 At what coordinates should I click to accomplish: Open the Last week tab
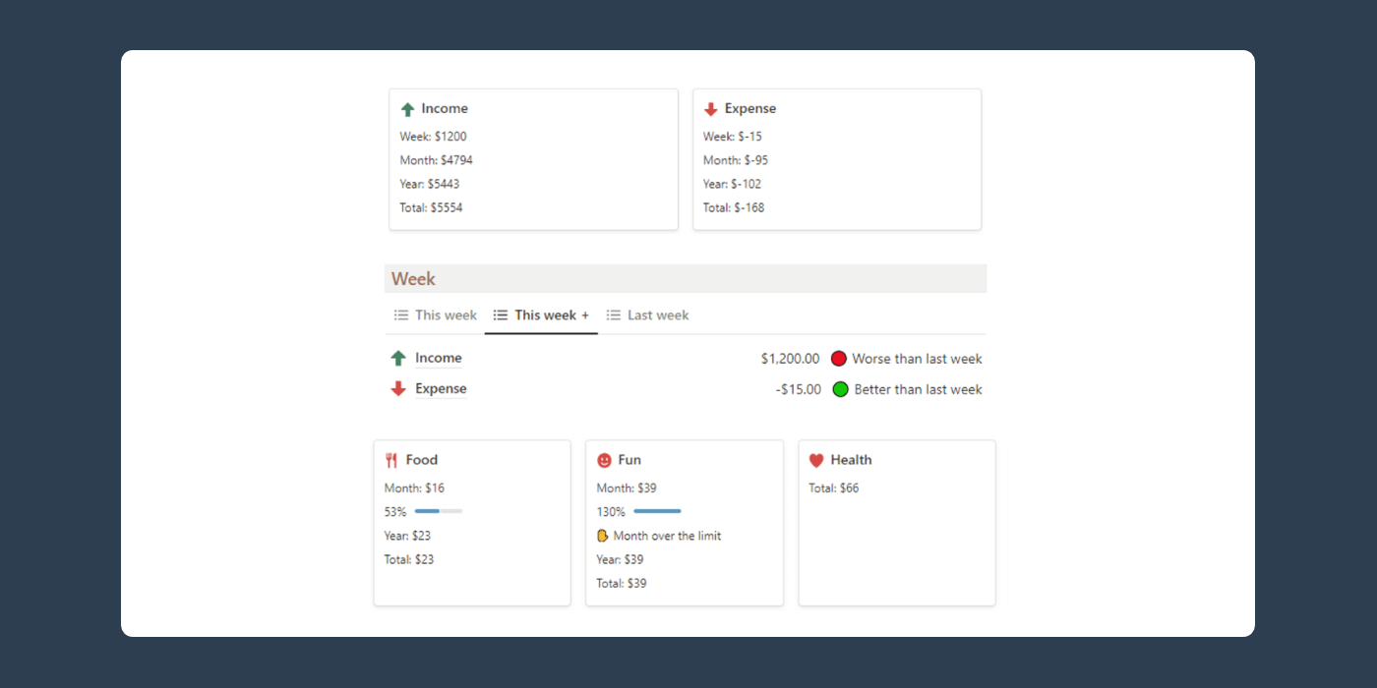coord(647,315)
